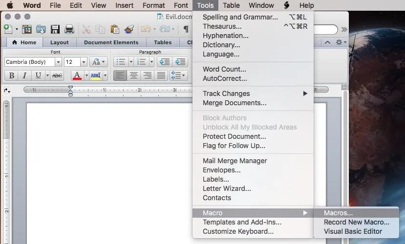This screenshot has width=405, height=244.
Task: Click the Print icon
Action: pos(69,29)
